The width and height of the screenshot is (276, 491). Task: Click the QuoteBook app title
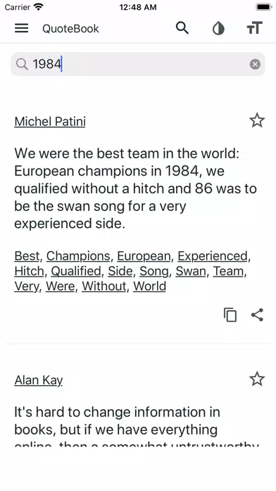(x=70, y=28)
